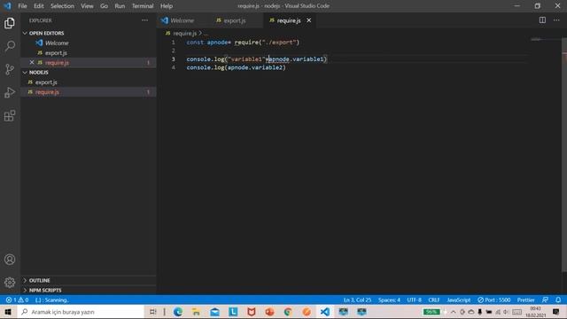This screenshot has height=319, width=567.
Task: Open McAfee from the taskbar
Action: [x=252, y=312]
